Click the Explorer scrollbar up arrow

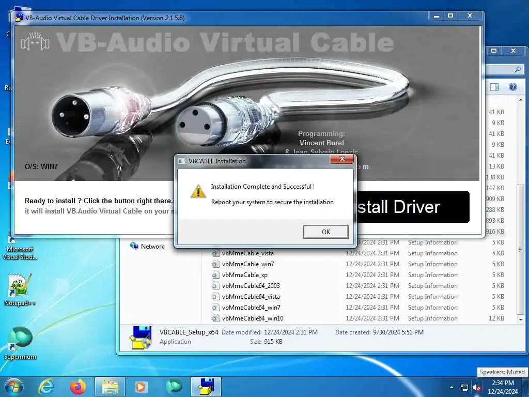point(521,100)
